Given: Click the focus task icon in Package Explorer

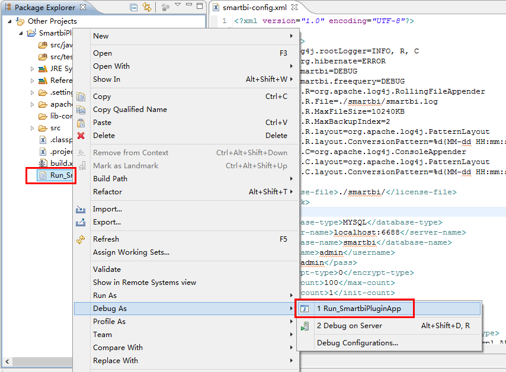Looking at the screenshot, I should click(165, 7).
